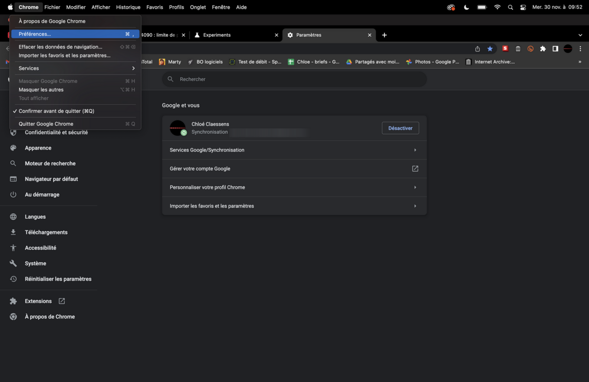
Task: Click the orange Bitly extension icon
Action: tap(531, 49)
